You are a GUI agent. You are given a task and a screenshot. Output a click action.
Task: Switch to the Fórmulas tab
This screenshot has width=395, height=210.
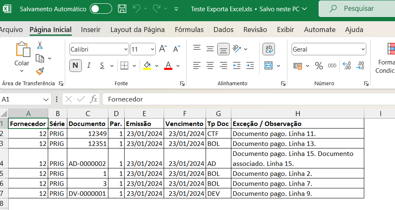coord(189,30)
